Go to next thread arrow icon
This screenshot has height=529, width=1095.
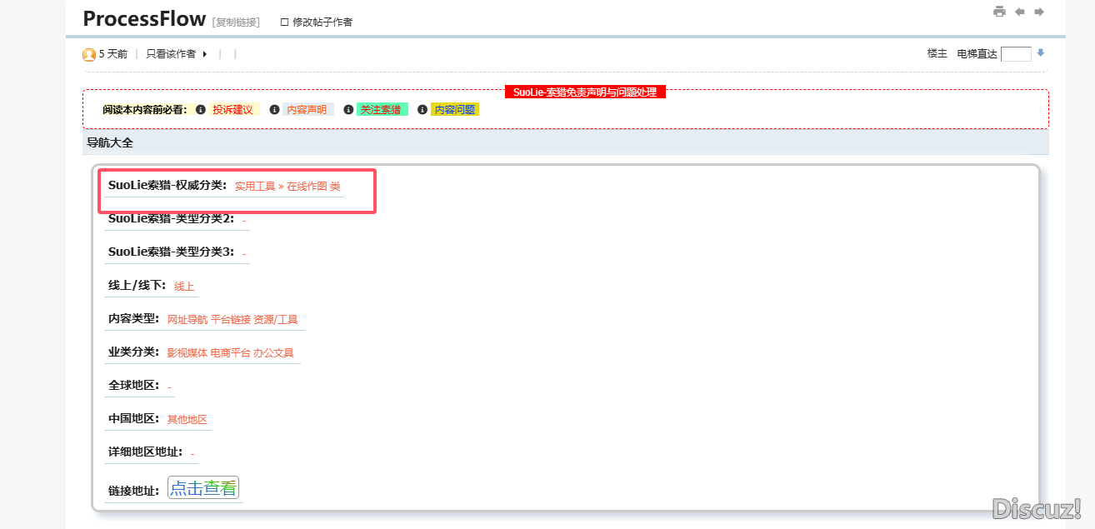pyautogui.click(x=1039, y=12)
